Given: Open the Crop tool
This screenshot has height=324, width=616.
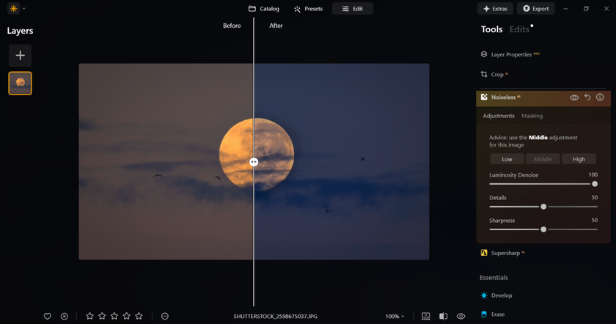Looking at the screenshot, I should click(494, 74).
